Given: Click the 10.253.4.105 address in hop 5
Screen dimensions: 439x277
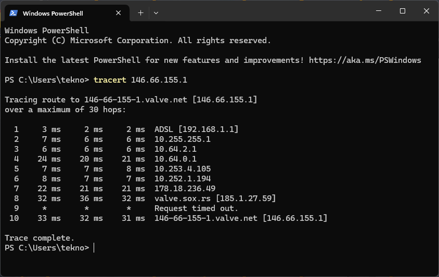Looking at the screenshot, I should point(182,169).
